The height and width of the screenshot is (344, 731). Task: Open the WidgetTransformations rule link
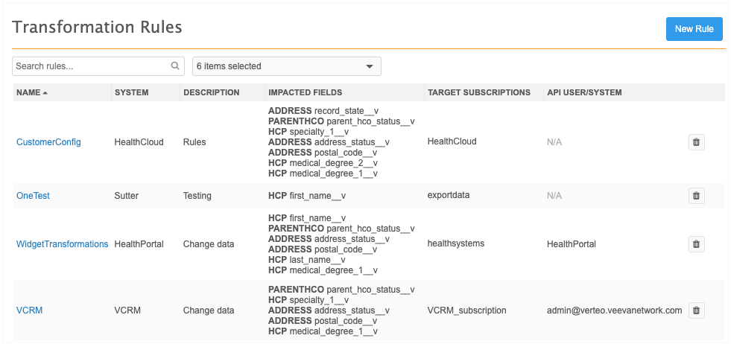[x=62, y=243]
